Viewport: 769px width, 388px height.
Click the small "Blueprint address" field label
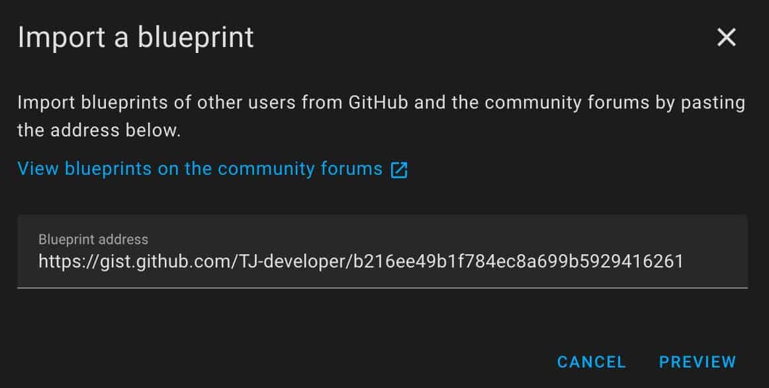pyautogui.click(x=93, y=239)
